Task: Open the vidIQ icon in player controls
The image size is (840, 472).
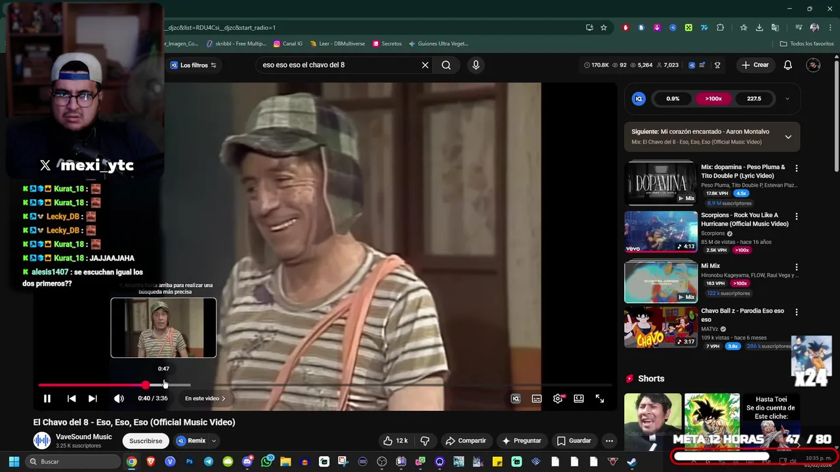Action: click(516, 399)
